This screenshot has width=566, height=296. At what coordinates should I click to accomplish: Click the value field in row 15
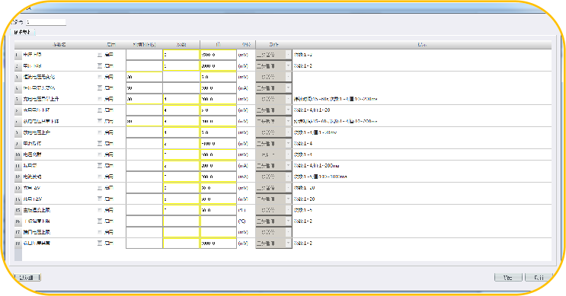[219, 210]
